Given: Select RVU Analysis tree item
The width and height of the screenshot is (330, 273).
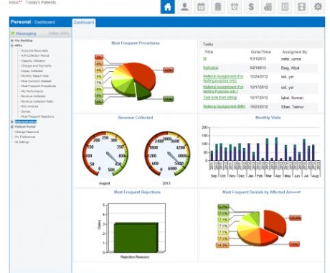Looking at the screenshot, I should tap(29, 106).
